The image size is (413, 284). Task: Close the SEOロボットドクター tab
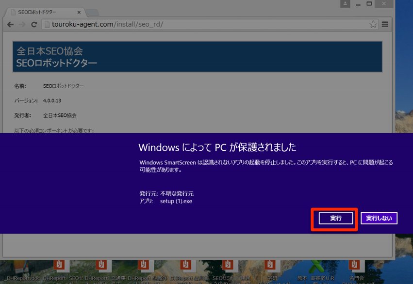[x=79, y=13]
